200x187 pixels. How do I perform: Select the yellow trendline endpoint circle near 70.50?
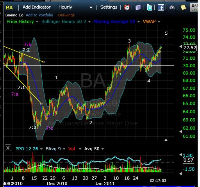tap(44, 62)
